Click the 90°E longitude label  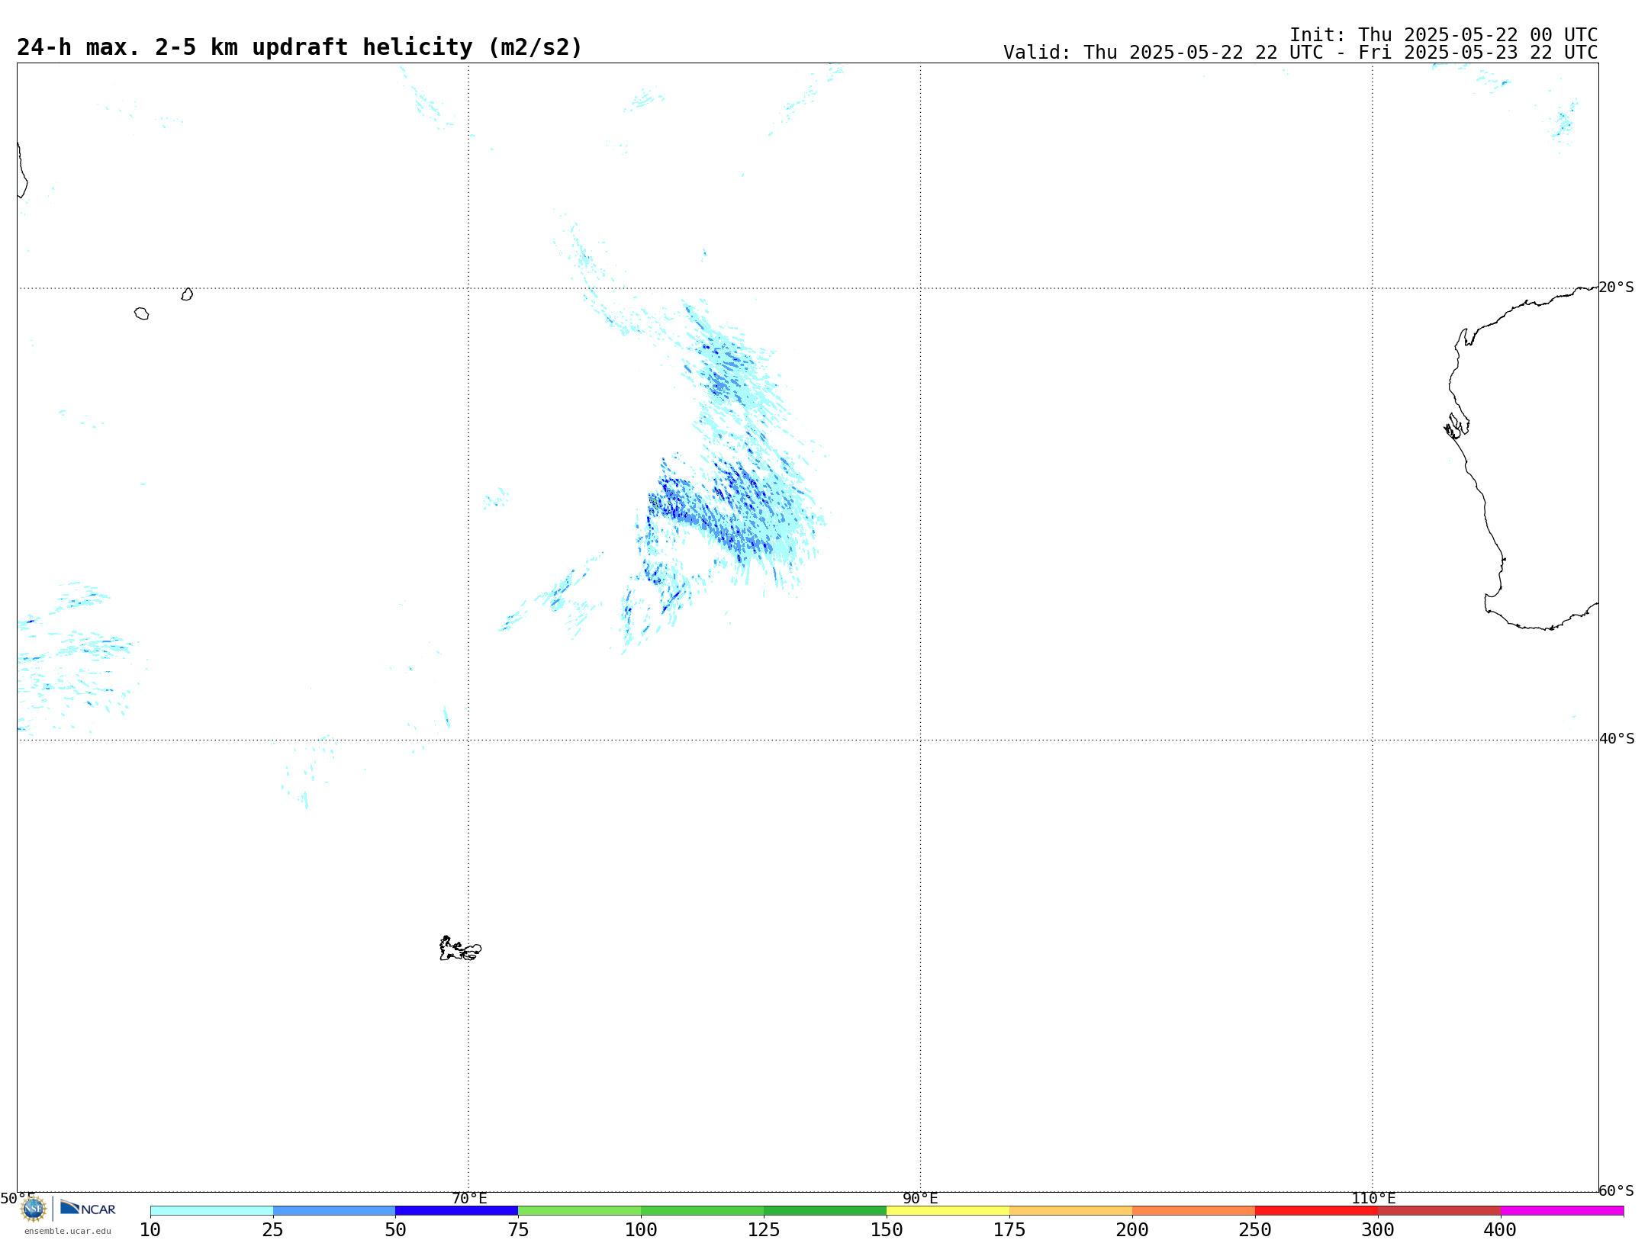(921, 1198)
